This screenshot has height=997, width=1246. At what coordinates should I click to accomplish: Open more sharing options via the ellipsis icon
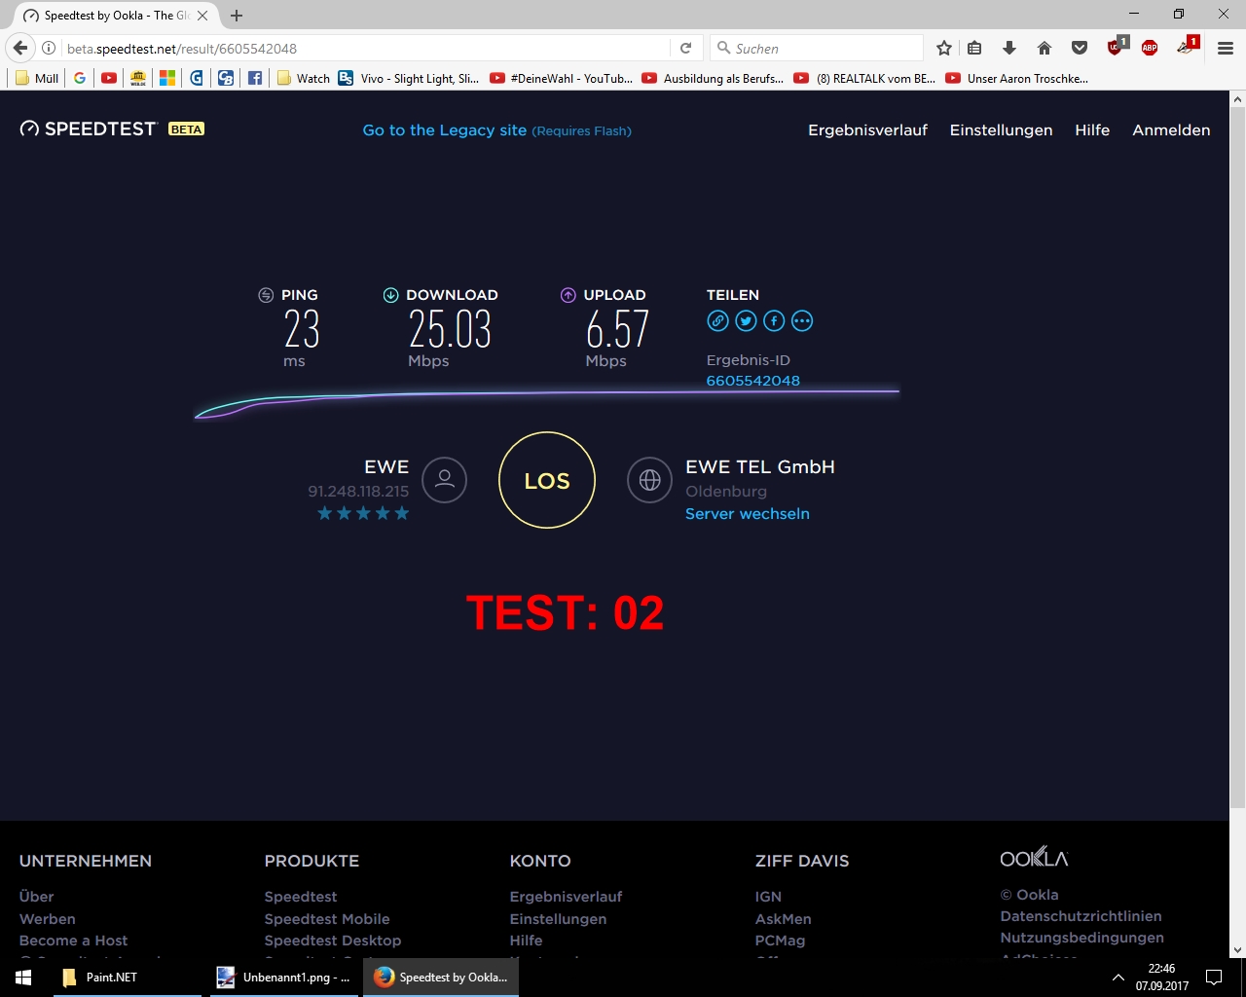[802, 320]
